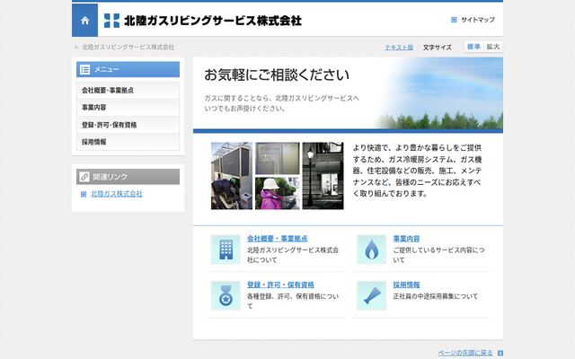Click the 文字サイズ label

point(438,48)
